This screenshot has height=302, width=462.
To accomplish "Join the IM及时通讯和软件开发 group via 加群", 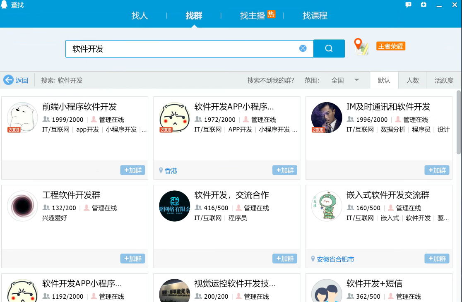I will coord(437,170).
